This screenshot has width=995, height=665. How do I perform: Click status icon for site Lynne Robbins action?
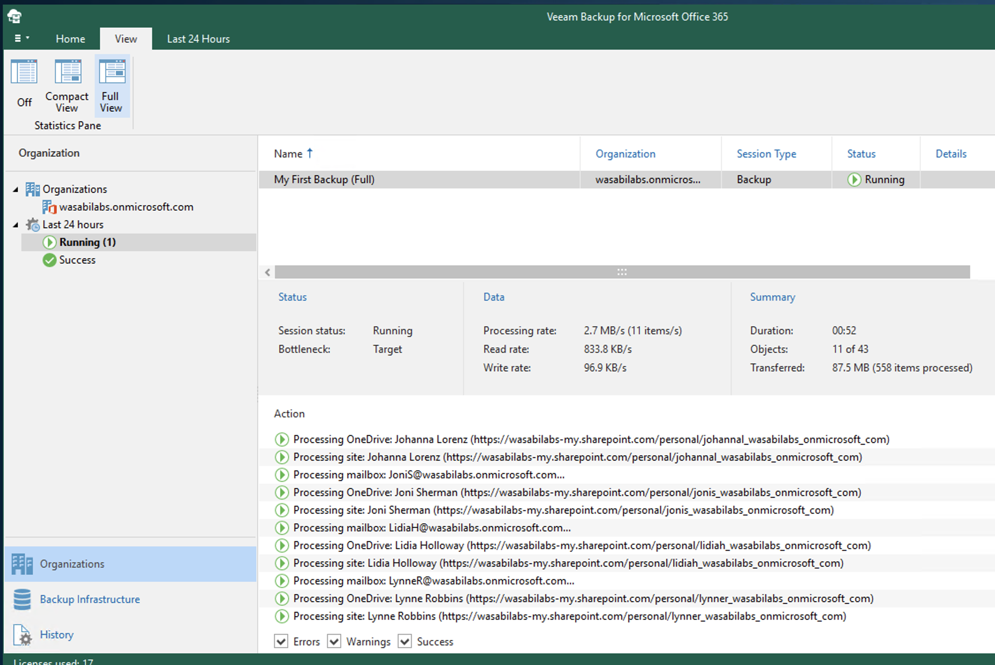coord(282,616)
